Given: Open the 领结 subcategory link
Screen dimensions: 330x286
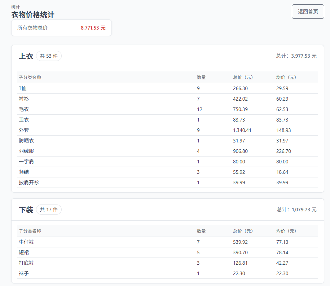Looking at the screenshot, I should [x=23, y=172].
